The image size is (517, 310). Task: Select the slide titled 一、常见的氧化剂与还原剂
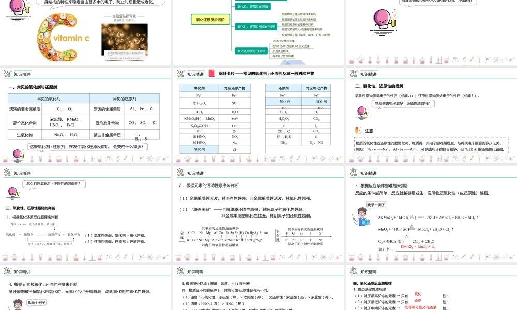(x=85, y=115)
